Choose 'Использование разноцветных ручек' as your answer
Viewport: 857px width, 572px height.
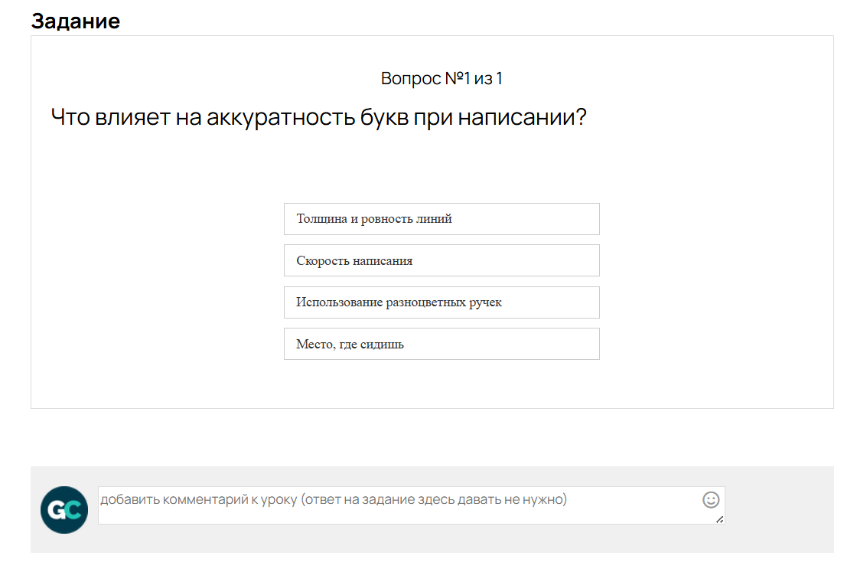tap(442, 302)
